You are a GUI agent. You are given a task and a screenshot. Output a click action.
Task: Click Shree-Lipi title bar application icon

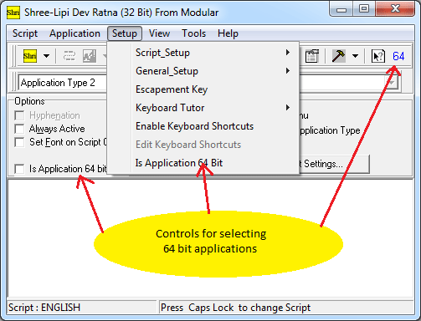13,13
